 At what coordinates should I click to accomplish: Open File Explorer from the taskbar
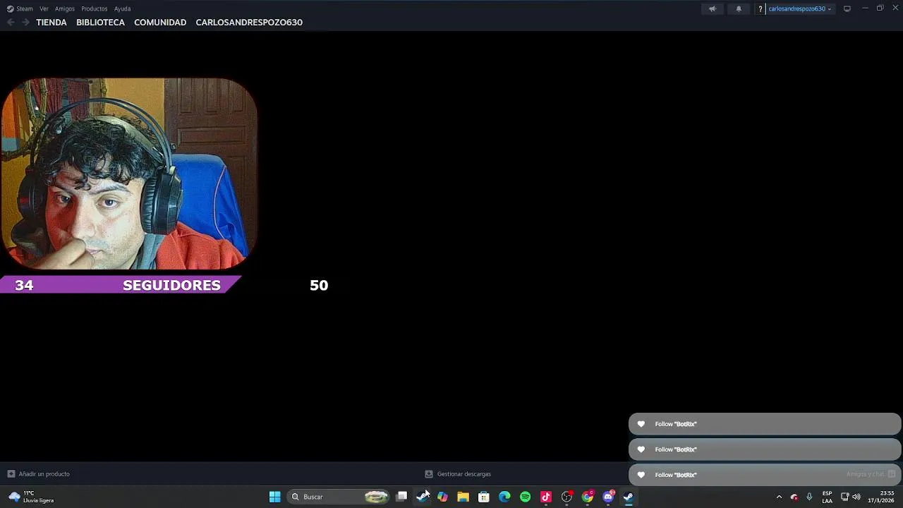point(463,497)
